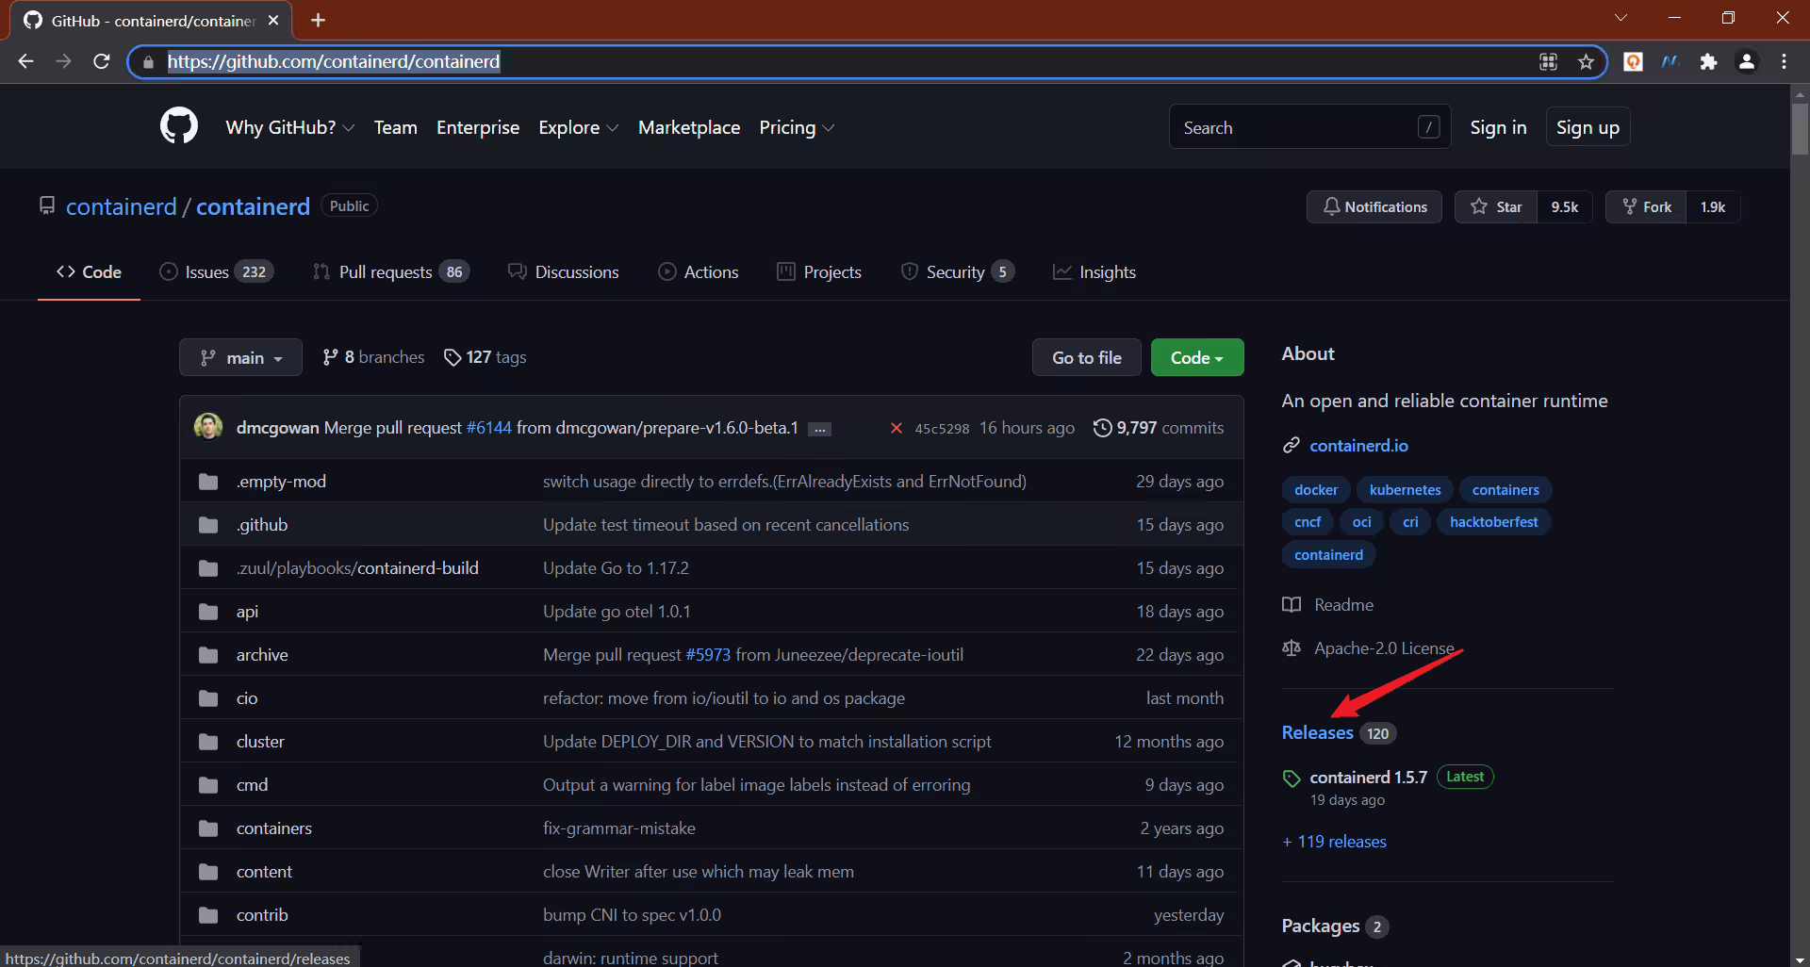Open the Discussions tab
The height and width of the screenshot is (967, 1810).
coord(564,271)
